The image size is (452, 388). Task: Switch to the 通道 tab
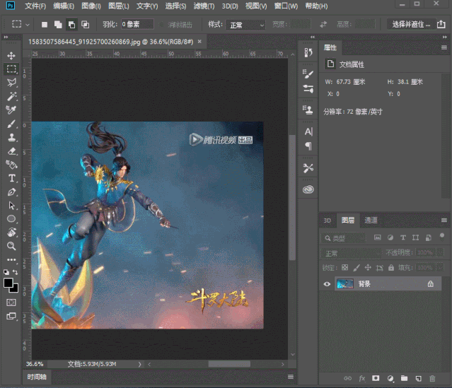tap(371, 221)
